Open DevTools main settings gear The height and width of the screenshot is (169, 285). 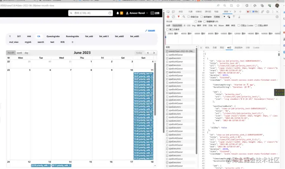(x=268, y=12)
